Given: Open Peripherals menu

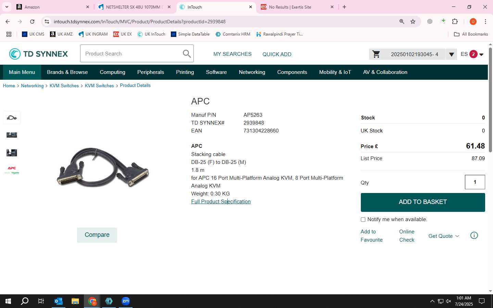Looking at the screenshot, I should click(x=151, y=72).
